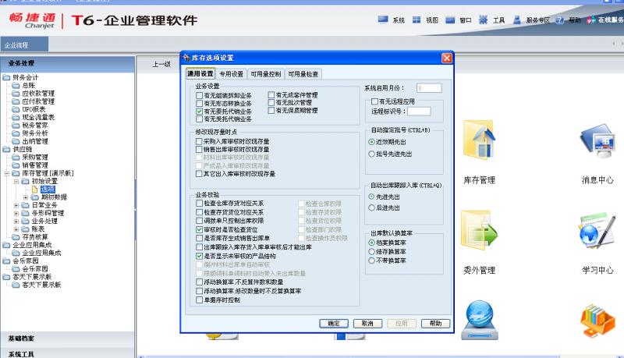
Task: Click the 上一级 link
Action: pos(161,64)
